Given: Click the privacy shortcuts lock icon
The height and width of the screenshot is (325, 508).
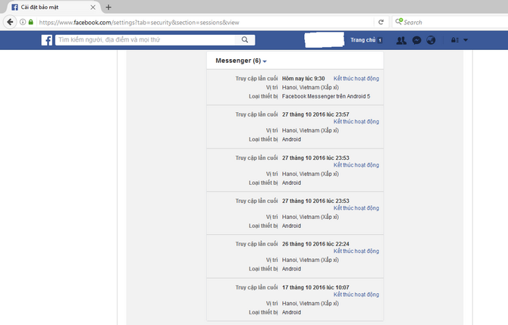Looking at the screenshot, I should 454,40.
